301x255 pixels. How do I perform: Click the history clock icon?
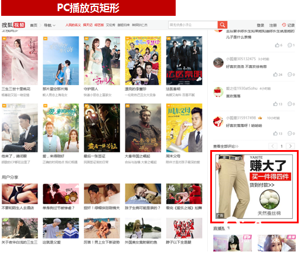click(284, 25)
